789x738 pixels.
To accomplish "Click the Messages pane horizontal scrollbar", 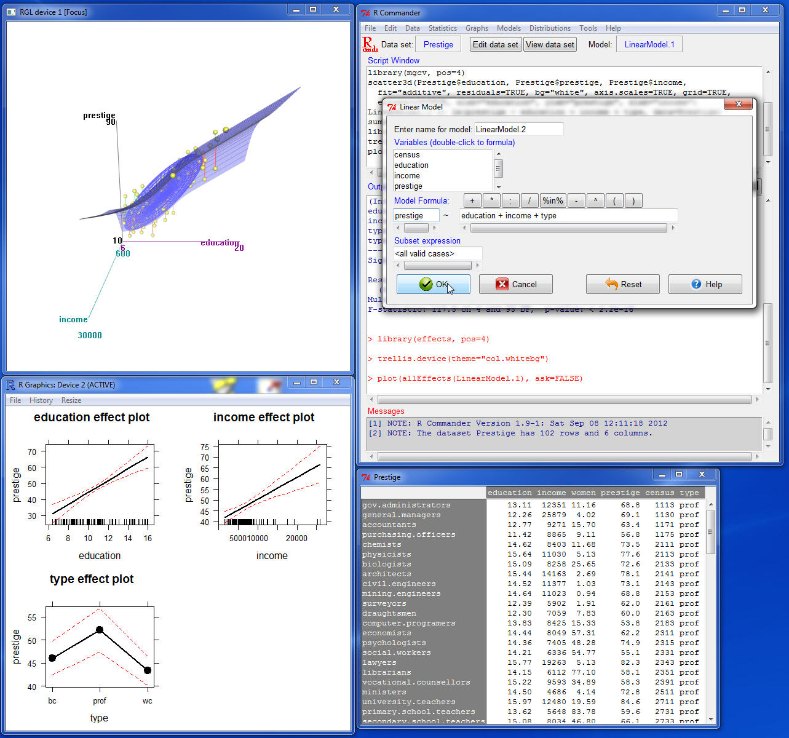I will pos(563,457).
